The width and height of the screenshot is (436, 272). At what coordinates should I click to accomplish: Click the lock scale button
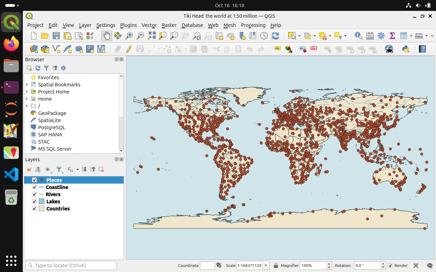[x=276, y=266]
